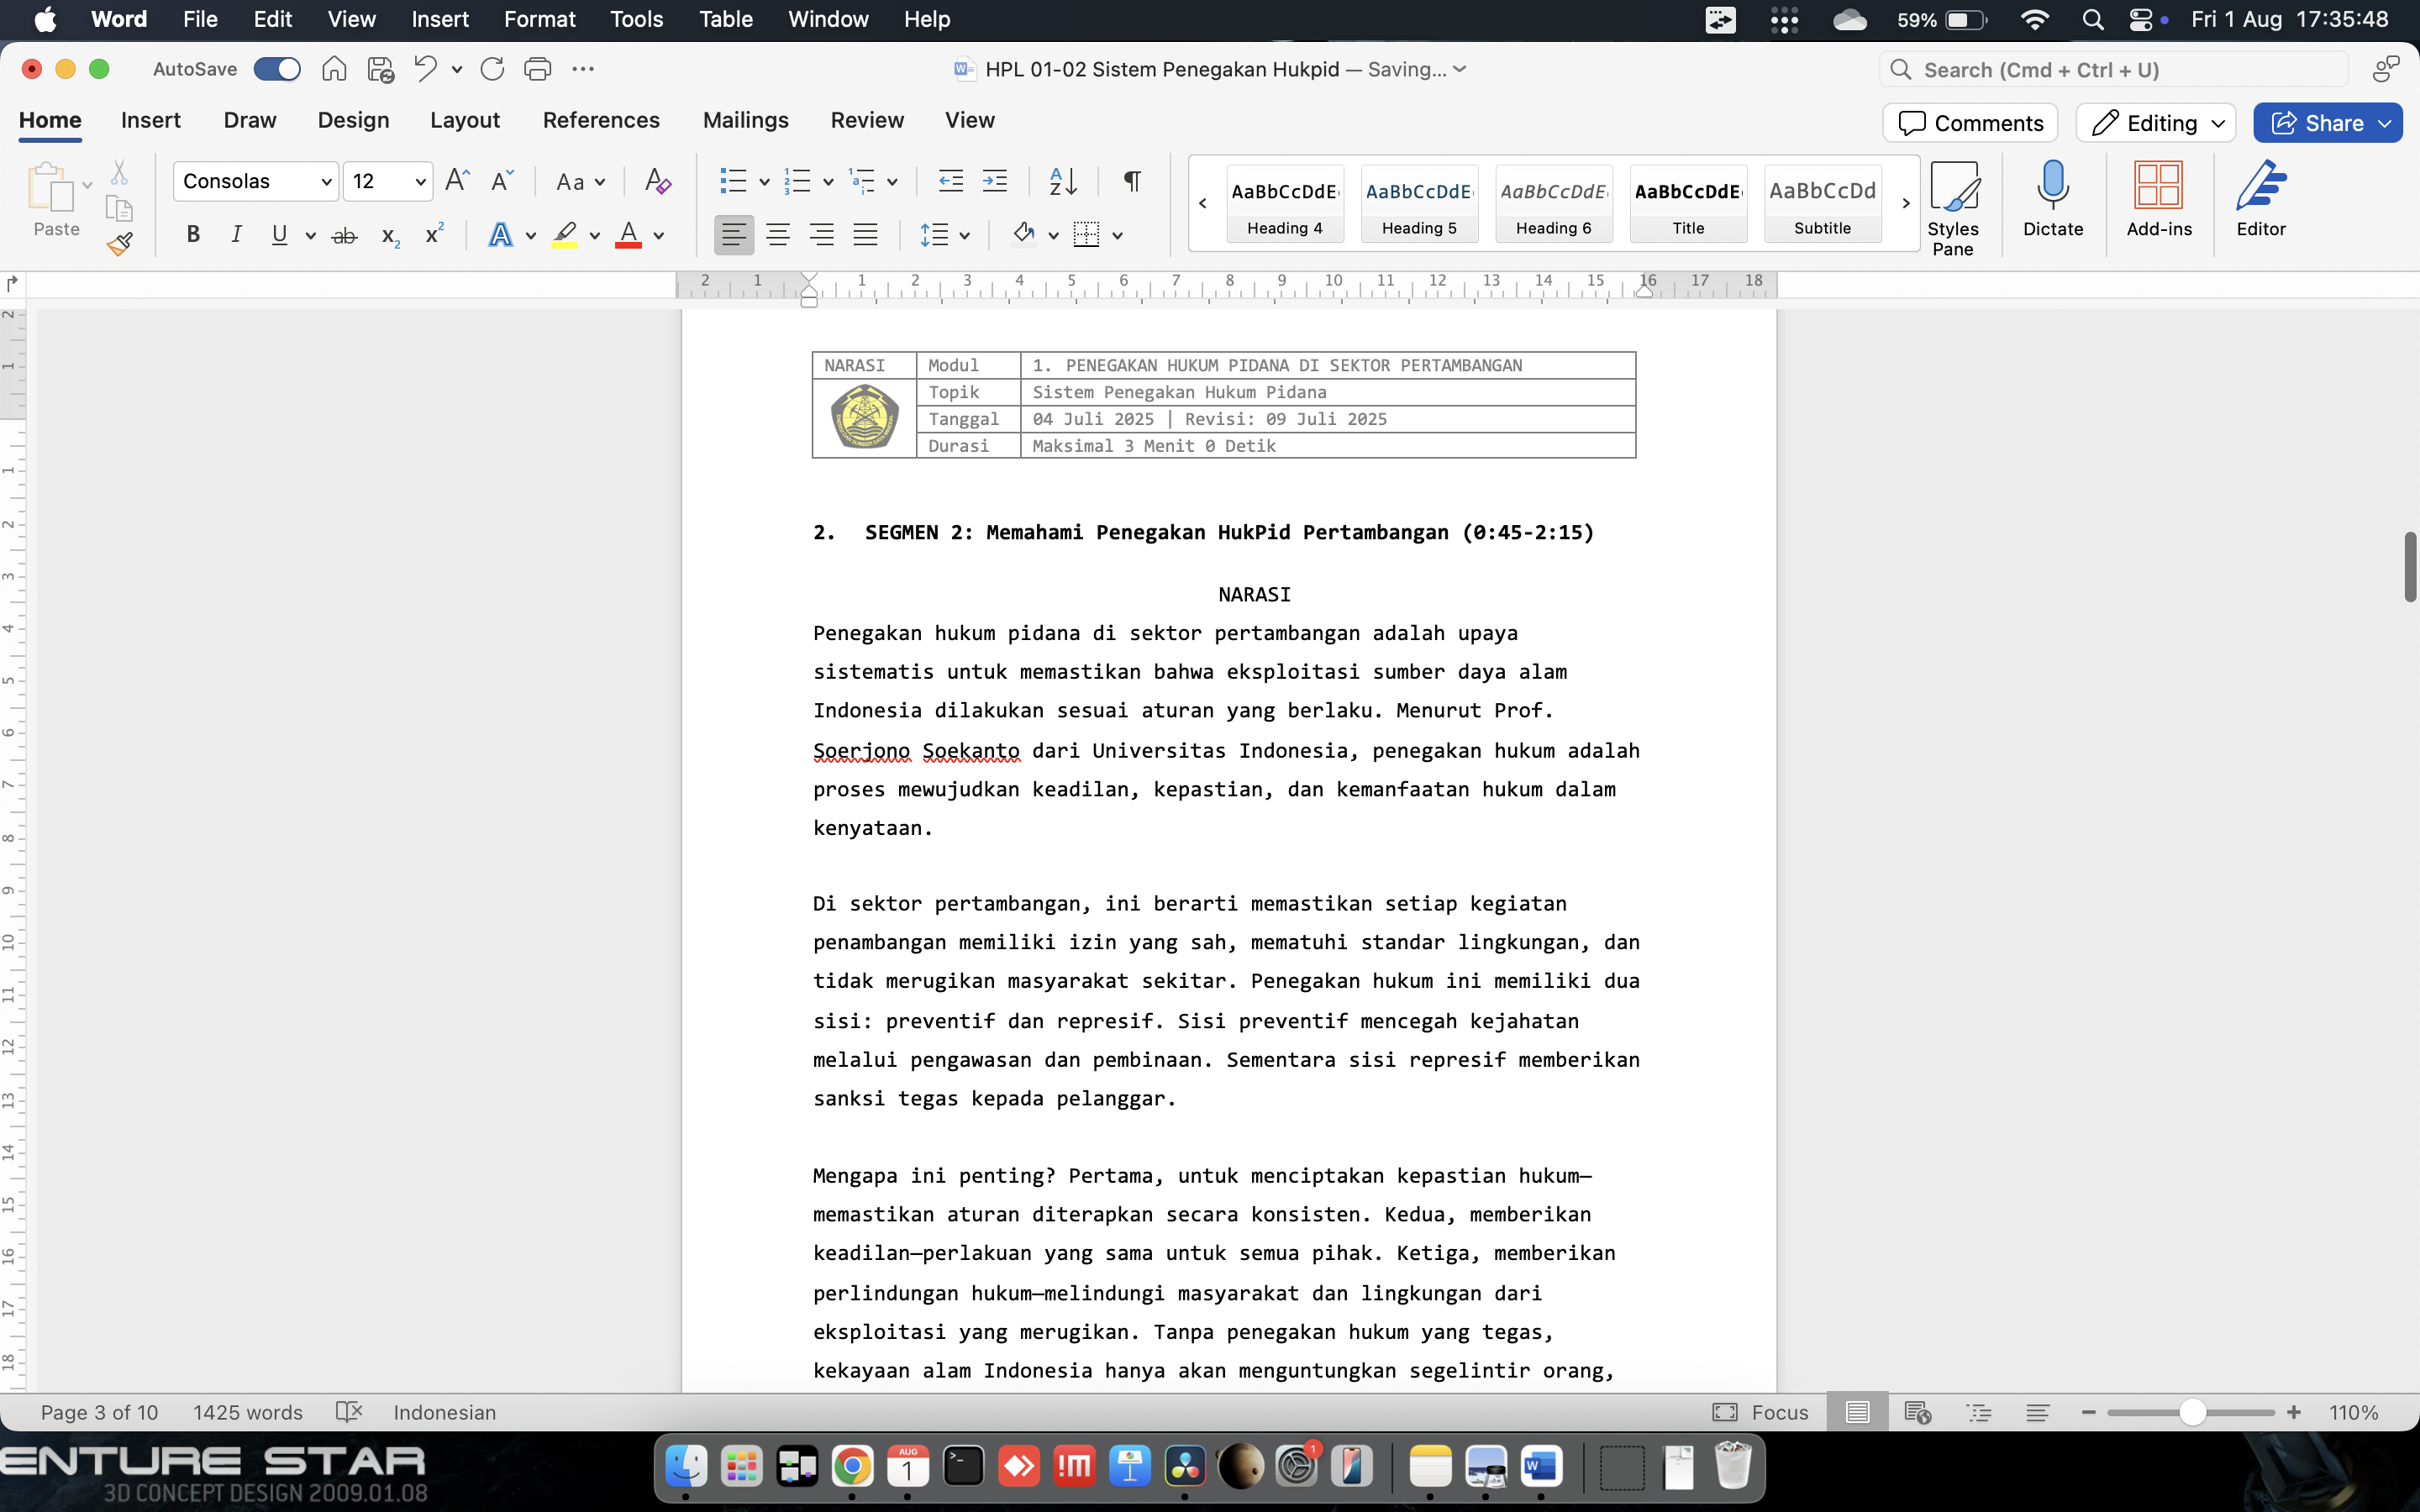Open the Editor tool
Screen dimensions: 2420x1512
tap(2260, 199)
